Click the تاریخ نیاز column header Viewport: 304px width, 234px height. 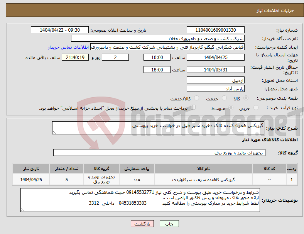coord(31,169)
